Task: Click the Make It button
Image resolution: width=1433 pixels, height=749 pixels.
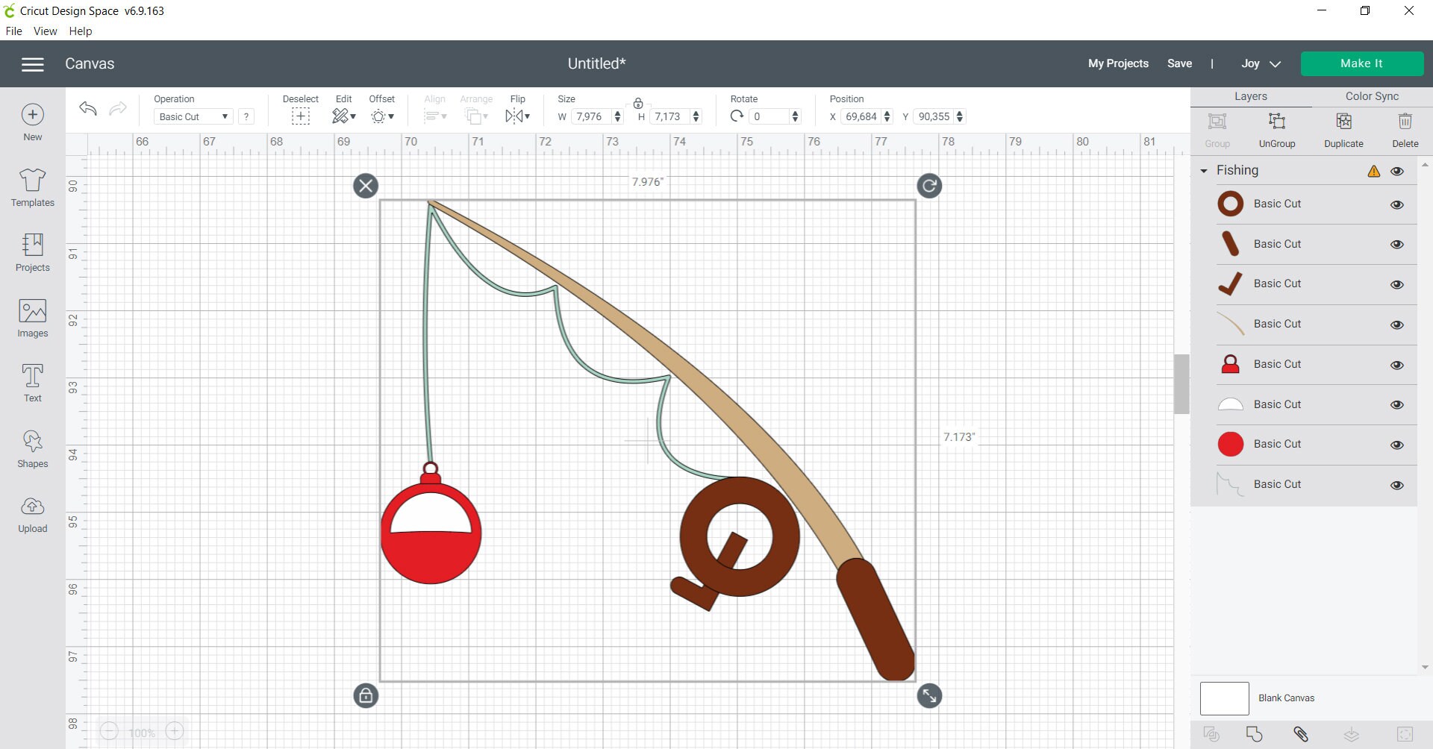Action: pyautogui.click(x=1361, y=63)
